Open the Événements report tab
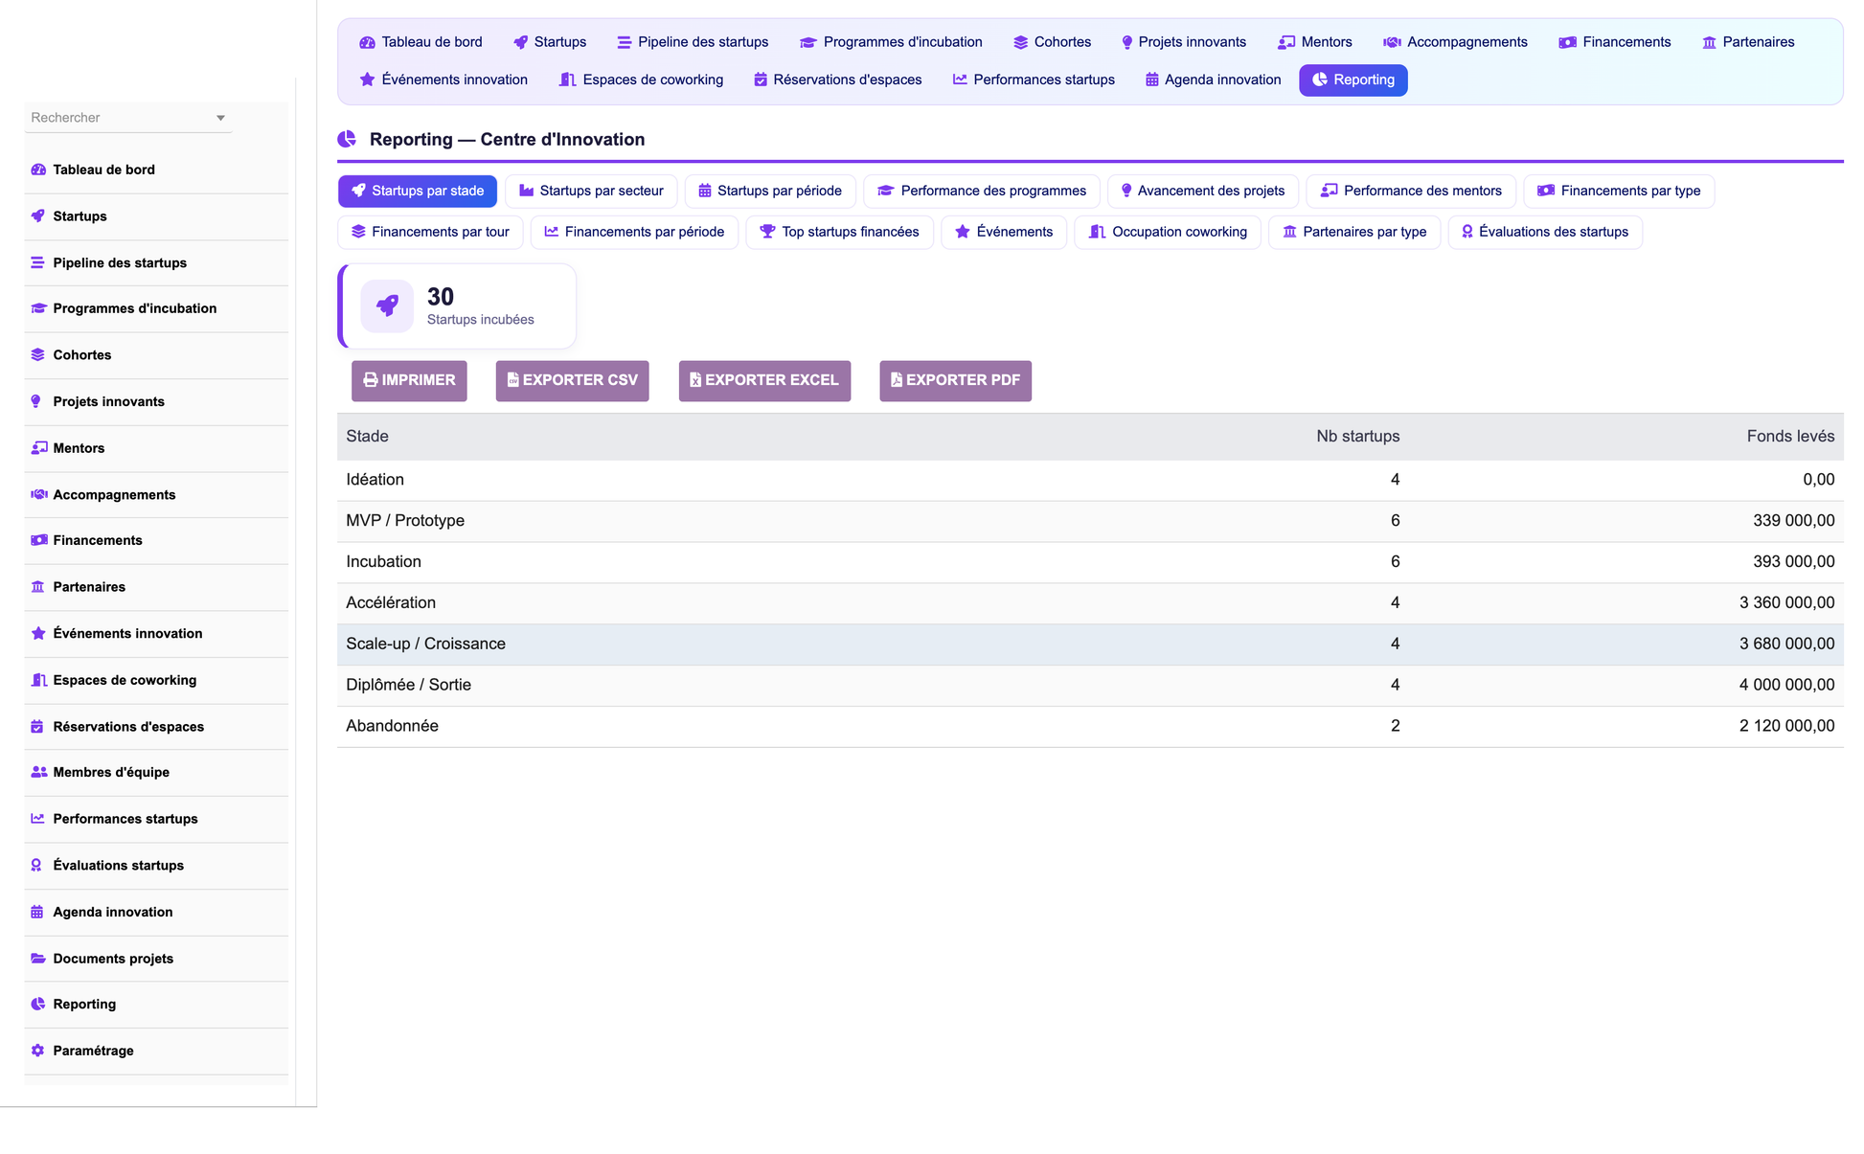 tap(1004, 232)
